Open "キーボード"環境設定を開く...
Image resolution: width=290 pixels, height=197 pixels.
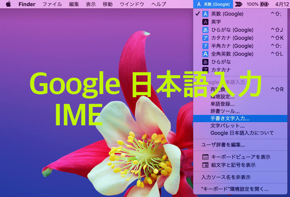[x=240, y=189]
